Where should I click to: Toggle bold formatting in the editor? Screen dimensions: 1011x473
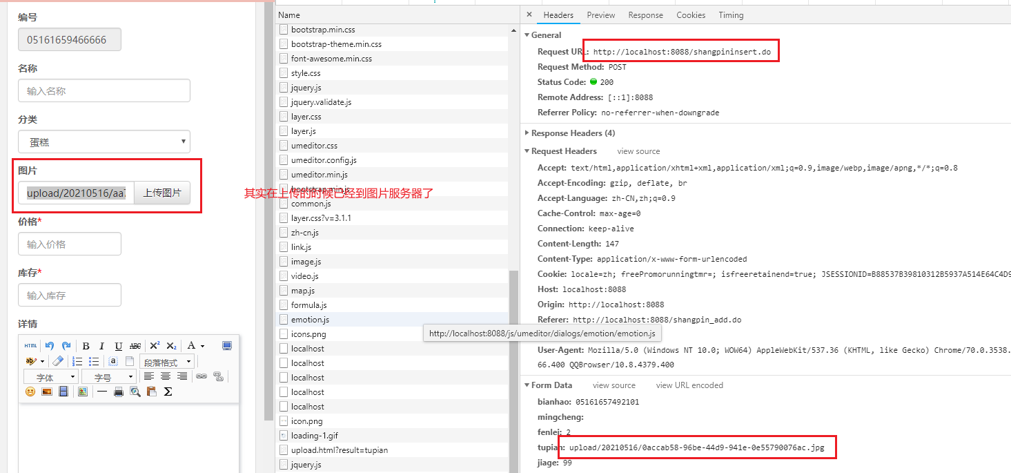coord(86,346)
